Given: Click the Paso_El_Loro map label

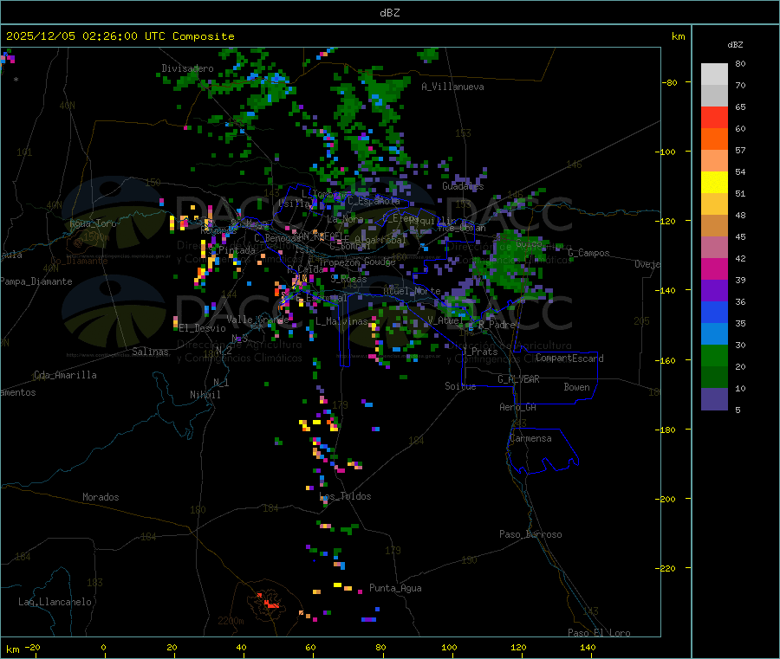Looking at the screenshot, I should tap(599, 633).
